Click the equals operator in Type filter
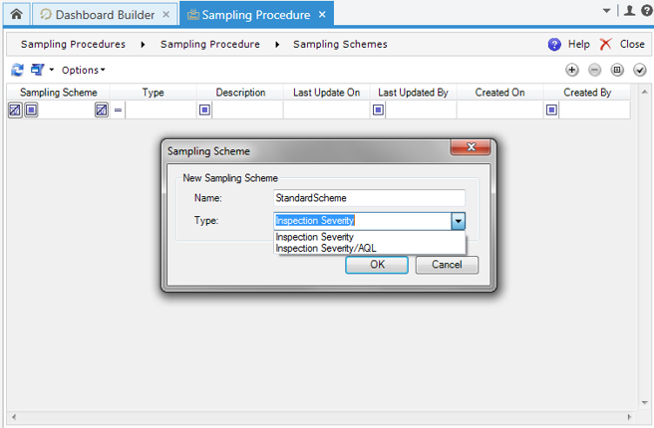This screenshot has height=428, width=654. tap(118, 110)
